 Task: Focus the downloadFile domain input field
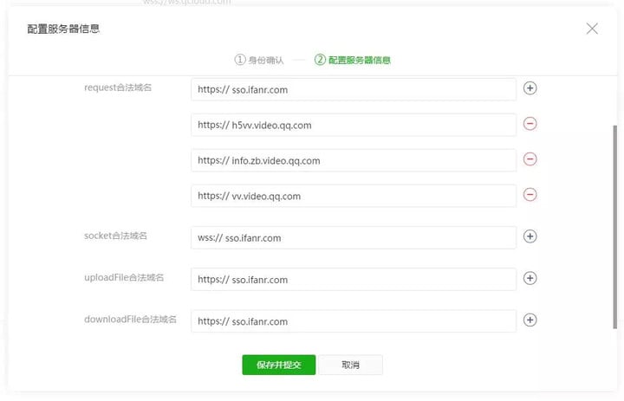[x=354, y=321]
